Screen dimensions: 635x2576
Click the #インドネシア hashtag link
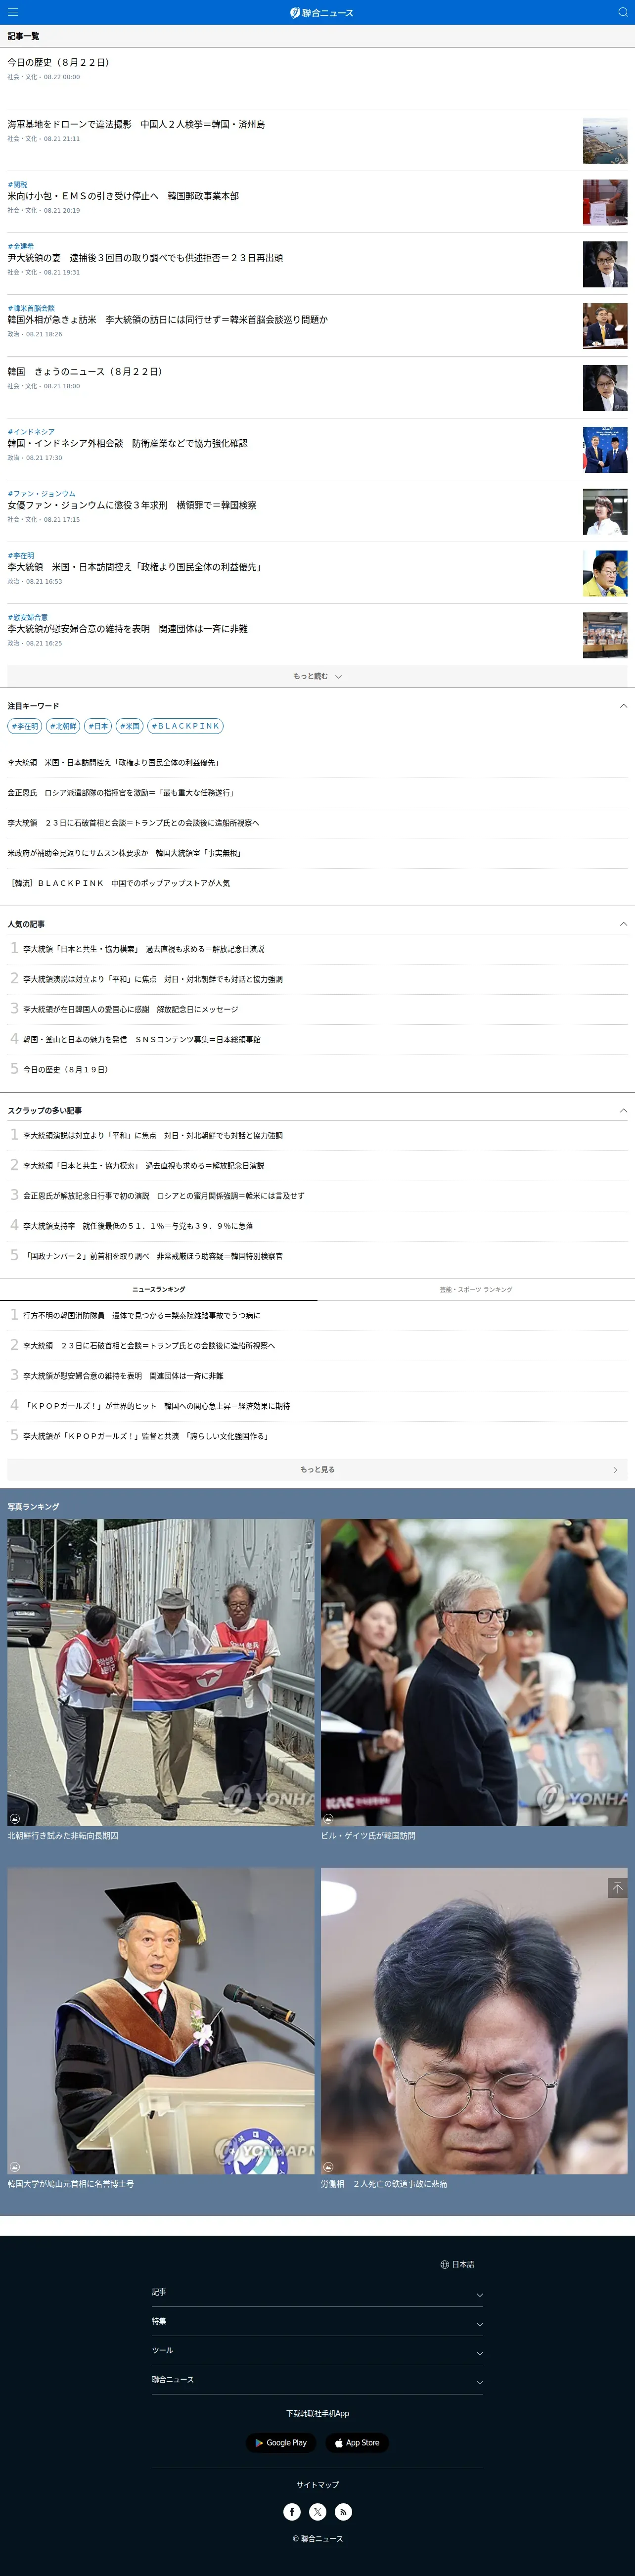[x=31, y=431]
